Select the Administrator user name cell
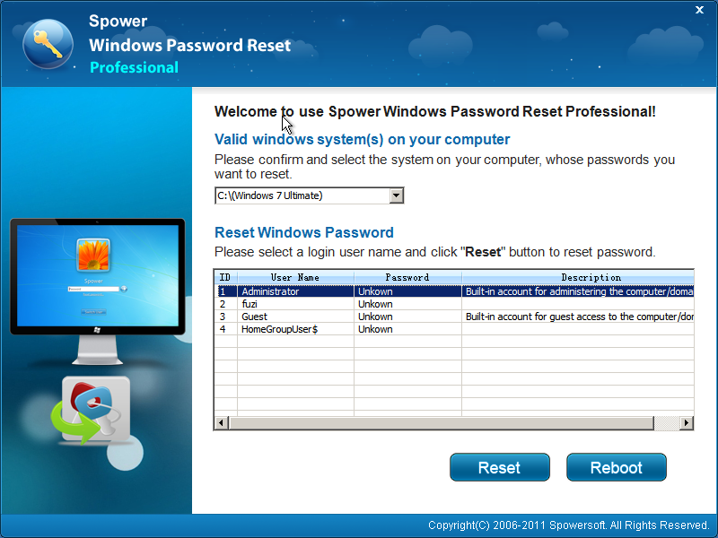The height and width of the screenshot is (538, 718). [x=295, y=291]
